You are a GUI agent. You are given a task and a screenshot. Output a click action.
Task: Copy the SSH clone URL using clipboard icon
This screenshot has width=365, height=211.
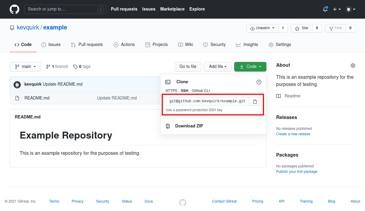click(x=255, y=101)
